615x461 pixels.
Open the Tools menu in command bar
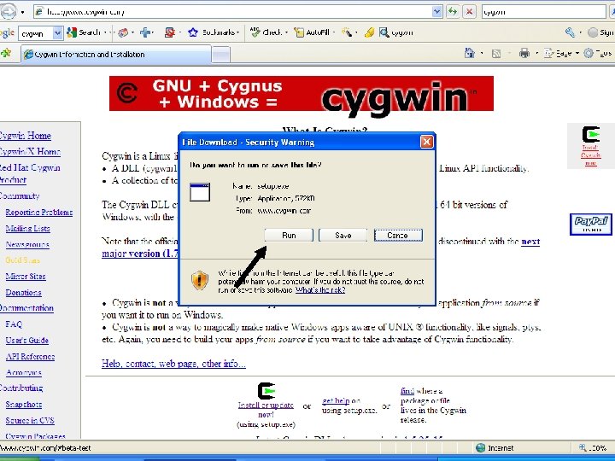pyautogui.click(x=598, y=53)
